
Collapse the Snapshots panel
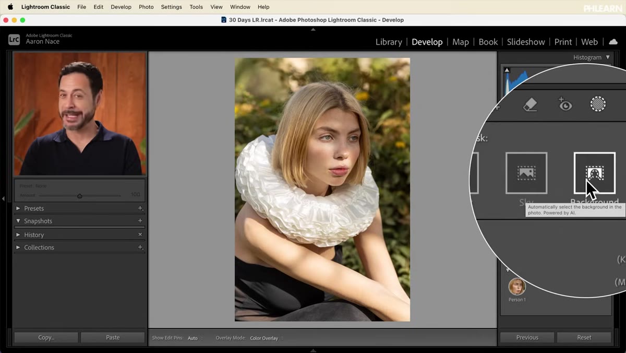click(18, 221)
